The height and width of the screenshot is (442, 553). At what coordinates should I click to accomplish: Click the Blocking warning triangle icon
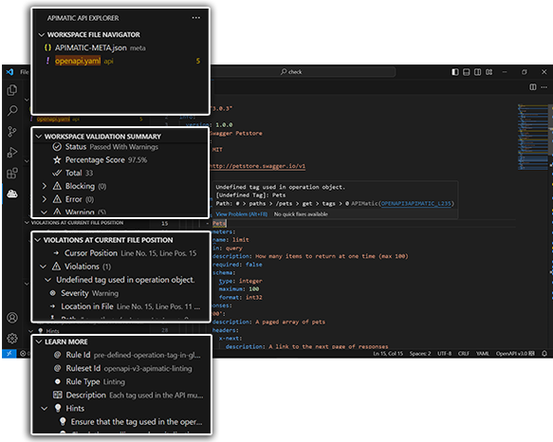[x=57, y=186]
